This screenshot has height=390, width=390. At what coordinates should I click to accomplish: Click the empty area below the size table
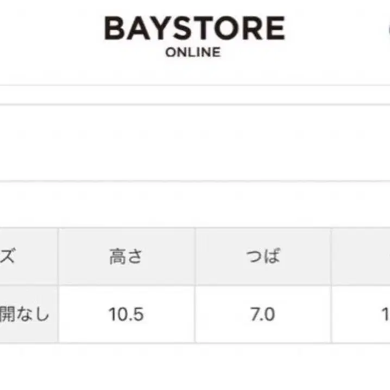[x=195, y=367]
